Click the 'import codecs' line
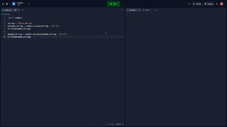 click(15, 18)
